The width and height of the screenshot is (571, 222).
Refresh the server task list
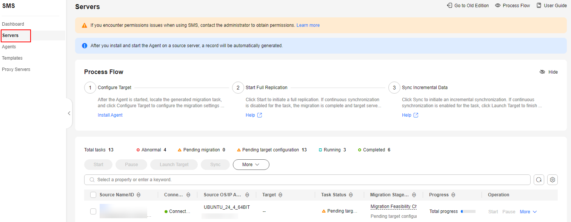tap(539, 180)
